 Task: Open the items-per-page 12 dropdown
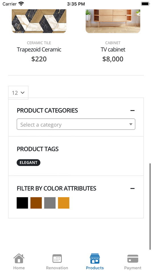tap(18, 93)
